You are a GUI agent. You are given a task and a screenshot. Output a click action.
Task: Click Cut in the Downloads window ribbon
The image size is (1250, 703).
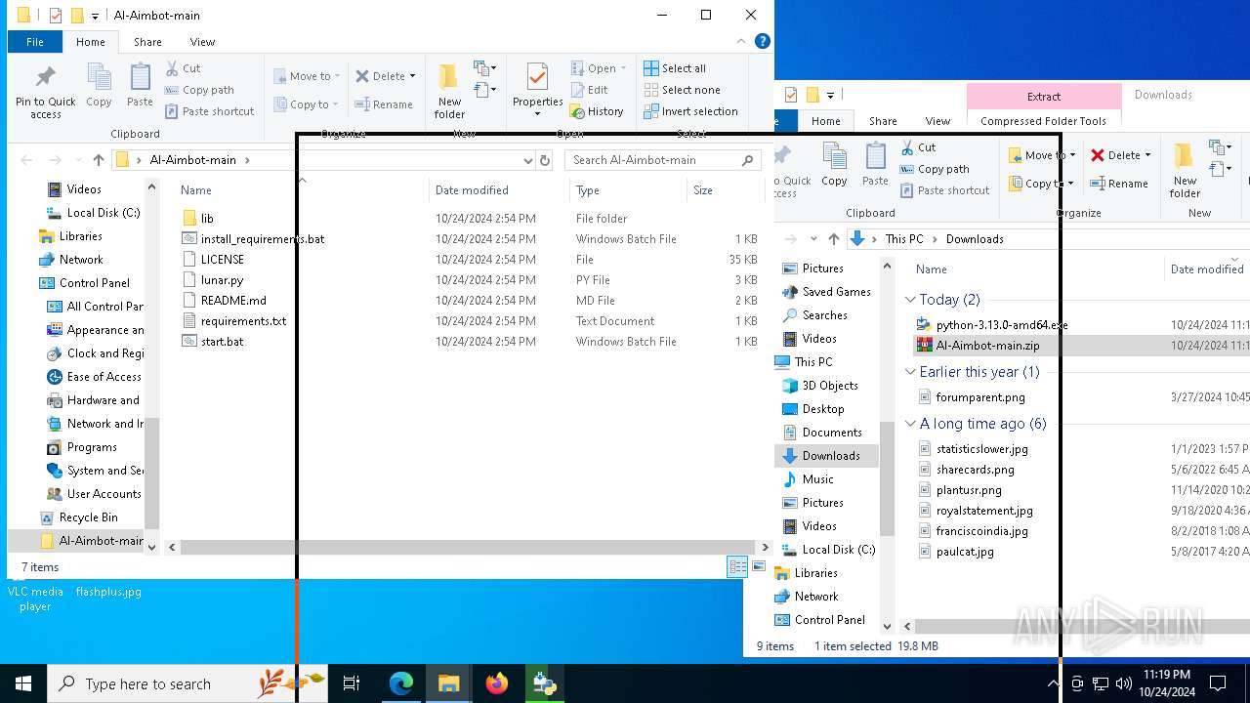[918, 147]
